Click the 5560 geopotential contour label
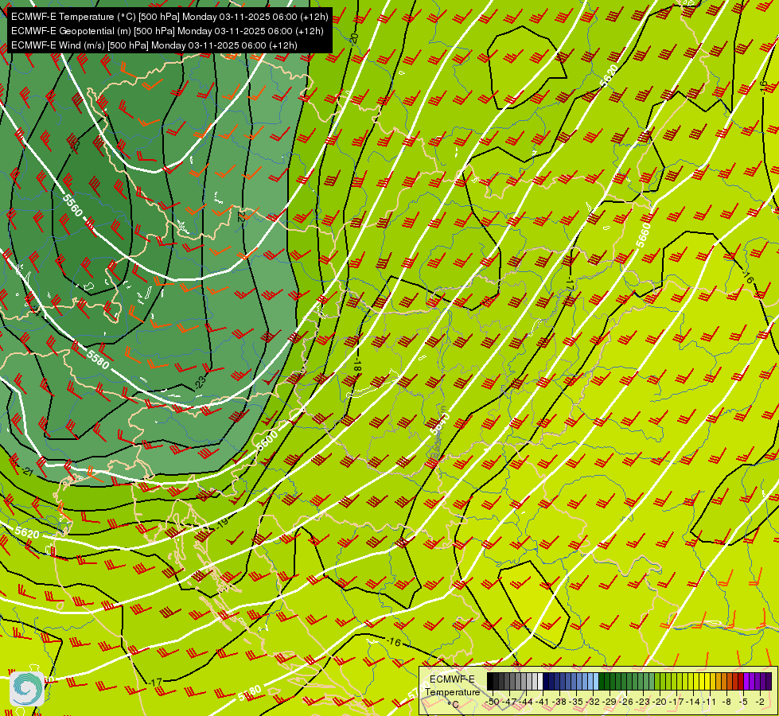The image size is (779, 716). pyautogui.click(x=72, y=205)
